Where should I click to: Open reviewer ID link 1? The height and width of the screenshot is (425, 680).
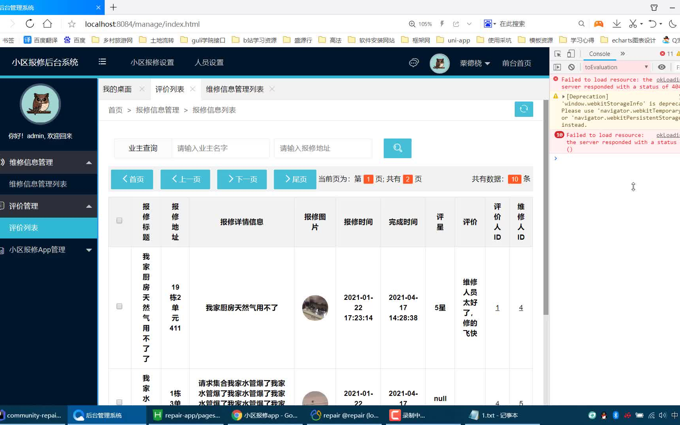tap(497, 308)
